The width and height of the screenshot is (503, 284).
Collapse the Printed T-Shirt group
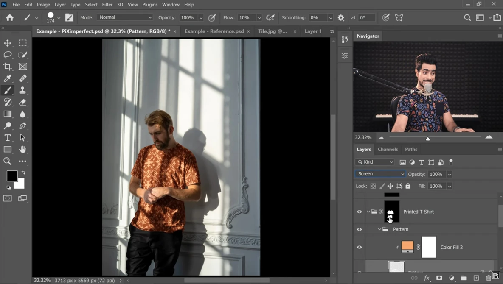click(368, 212)
